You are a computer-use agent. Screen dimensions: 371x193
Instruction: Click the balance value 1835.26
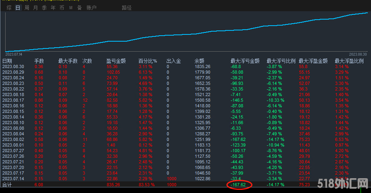point(203,67)
